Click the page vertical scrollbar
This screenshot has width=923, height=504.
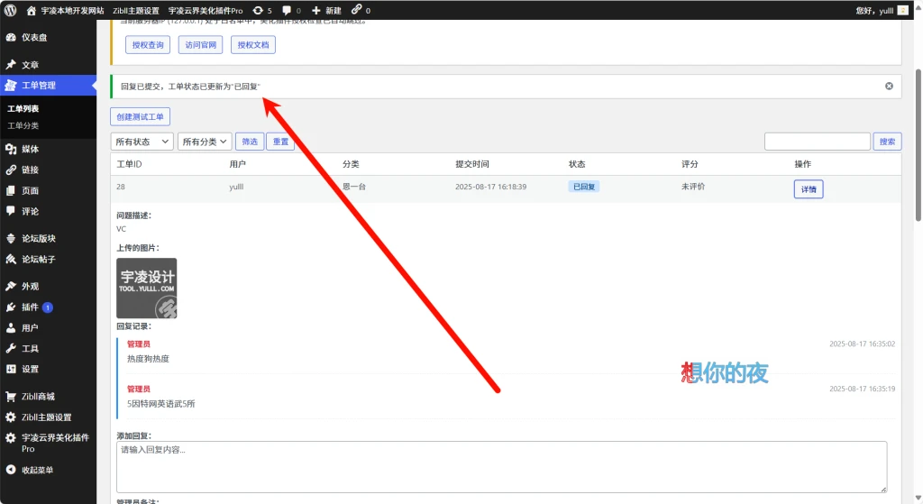click(x=918, y=145)
